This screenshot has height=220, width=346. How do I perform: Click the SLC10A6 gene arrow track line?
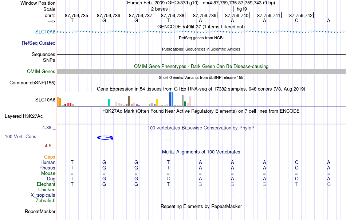[201, 32]
